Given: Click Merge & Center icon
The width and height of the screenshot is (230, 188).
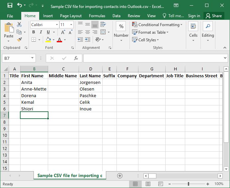Looking at the screenshot, I should click(x=103, y=32).
